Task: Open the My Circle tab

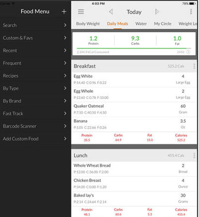Action: click(163, 24)
